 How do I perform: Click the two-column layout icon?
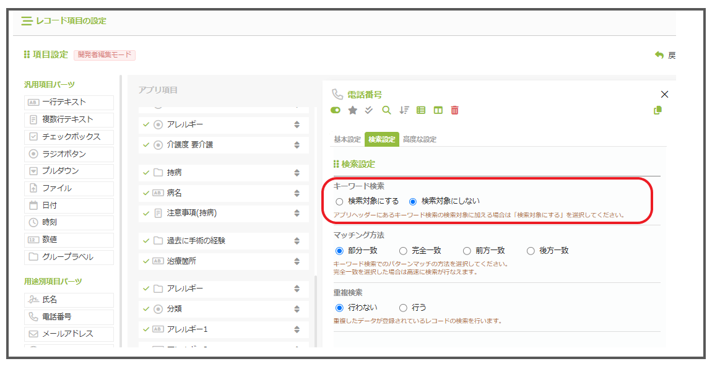point(438,110)
